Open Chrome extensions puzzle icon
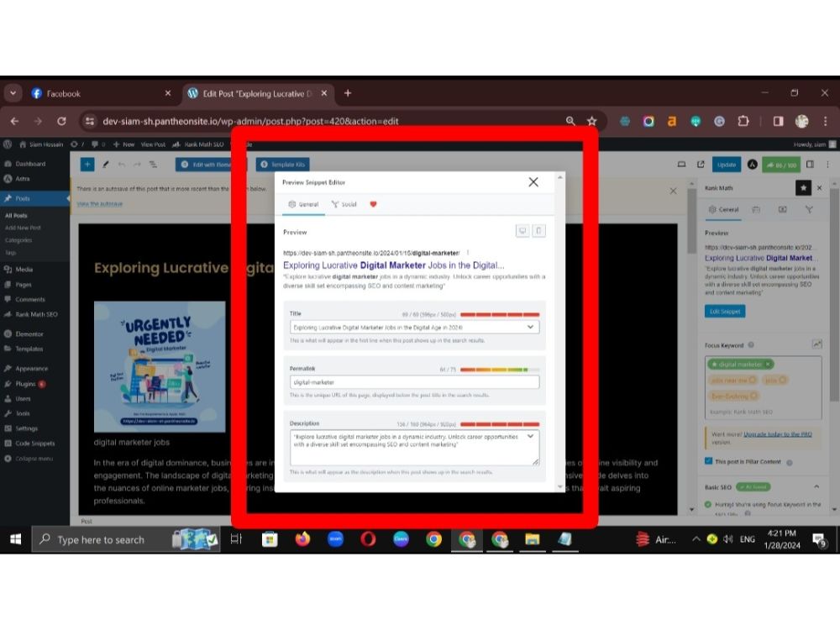840x630 pixels. pos(743,121)
